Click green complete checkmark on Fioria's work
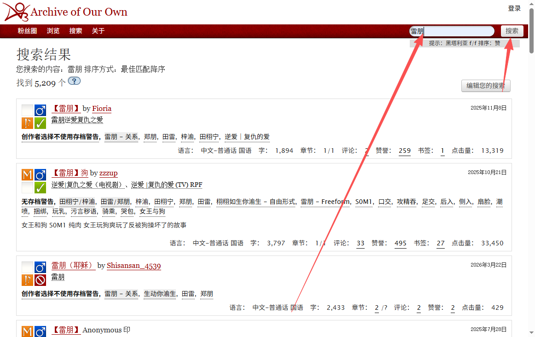The height and width of the screenshot is (337, 535). (x=40, y=123)
